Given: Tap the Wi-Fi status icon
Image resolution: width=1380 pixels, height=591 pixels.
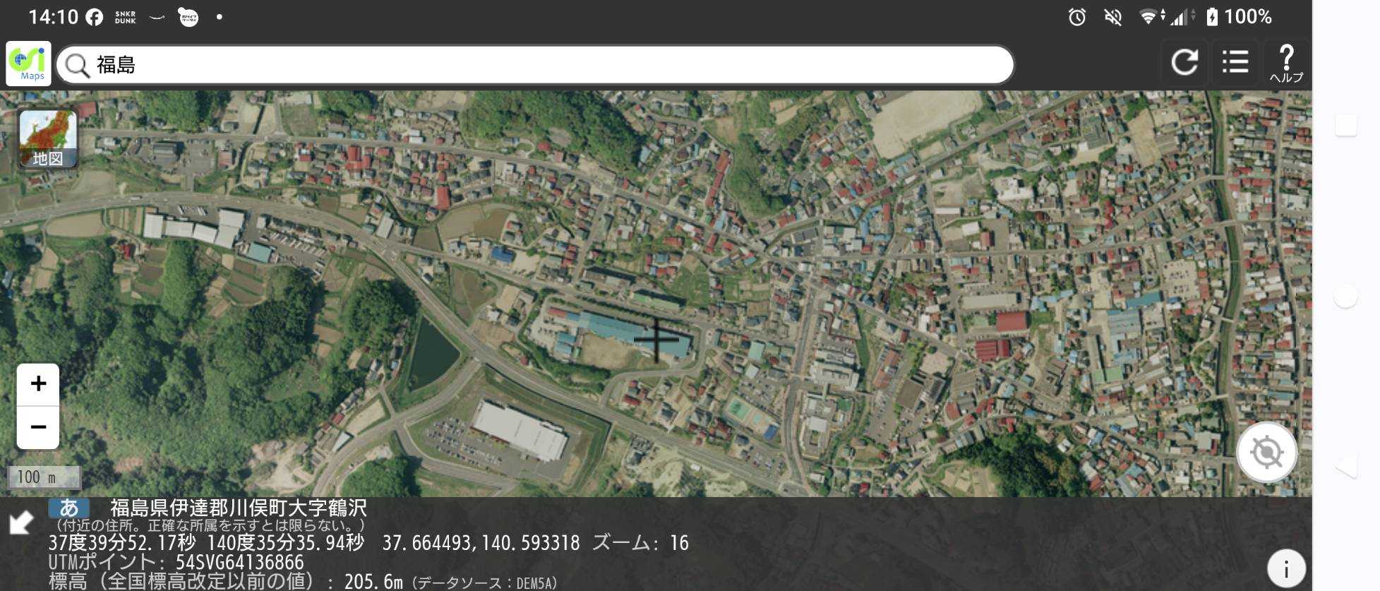Looking at the screenshot, I should coord(1148,17).
